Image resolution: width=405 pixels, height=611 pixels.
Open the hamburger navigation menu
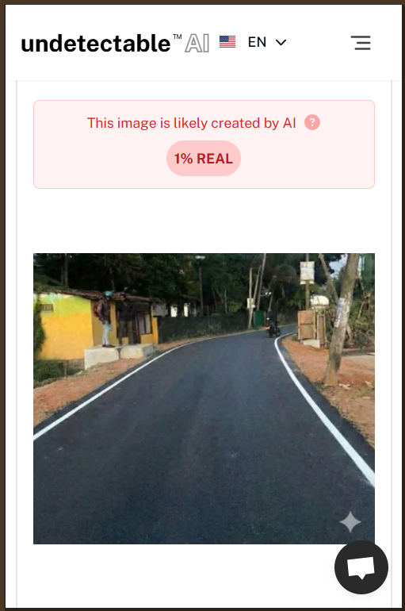click(362, 43)
